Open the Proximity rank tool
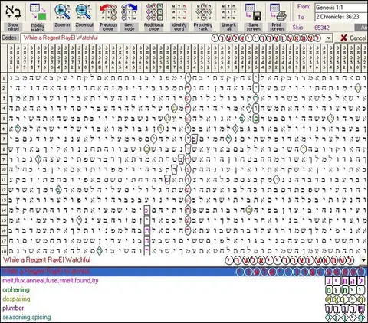368x323 pixels. click(x=203, y=17)
